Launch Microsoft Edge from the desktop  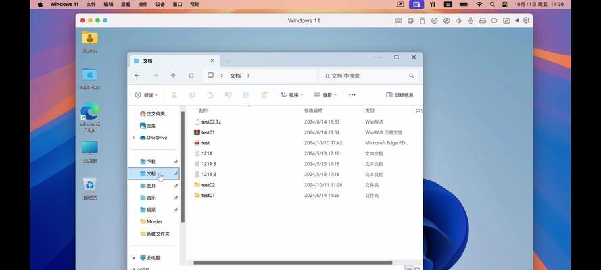[x=90, y=117]
